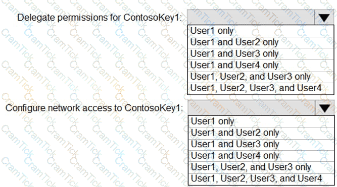Pick 'User1 and User3 only' for Delegate permissions

(261, 54)
